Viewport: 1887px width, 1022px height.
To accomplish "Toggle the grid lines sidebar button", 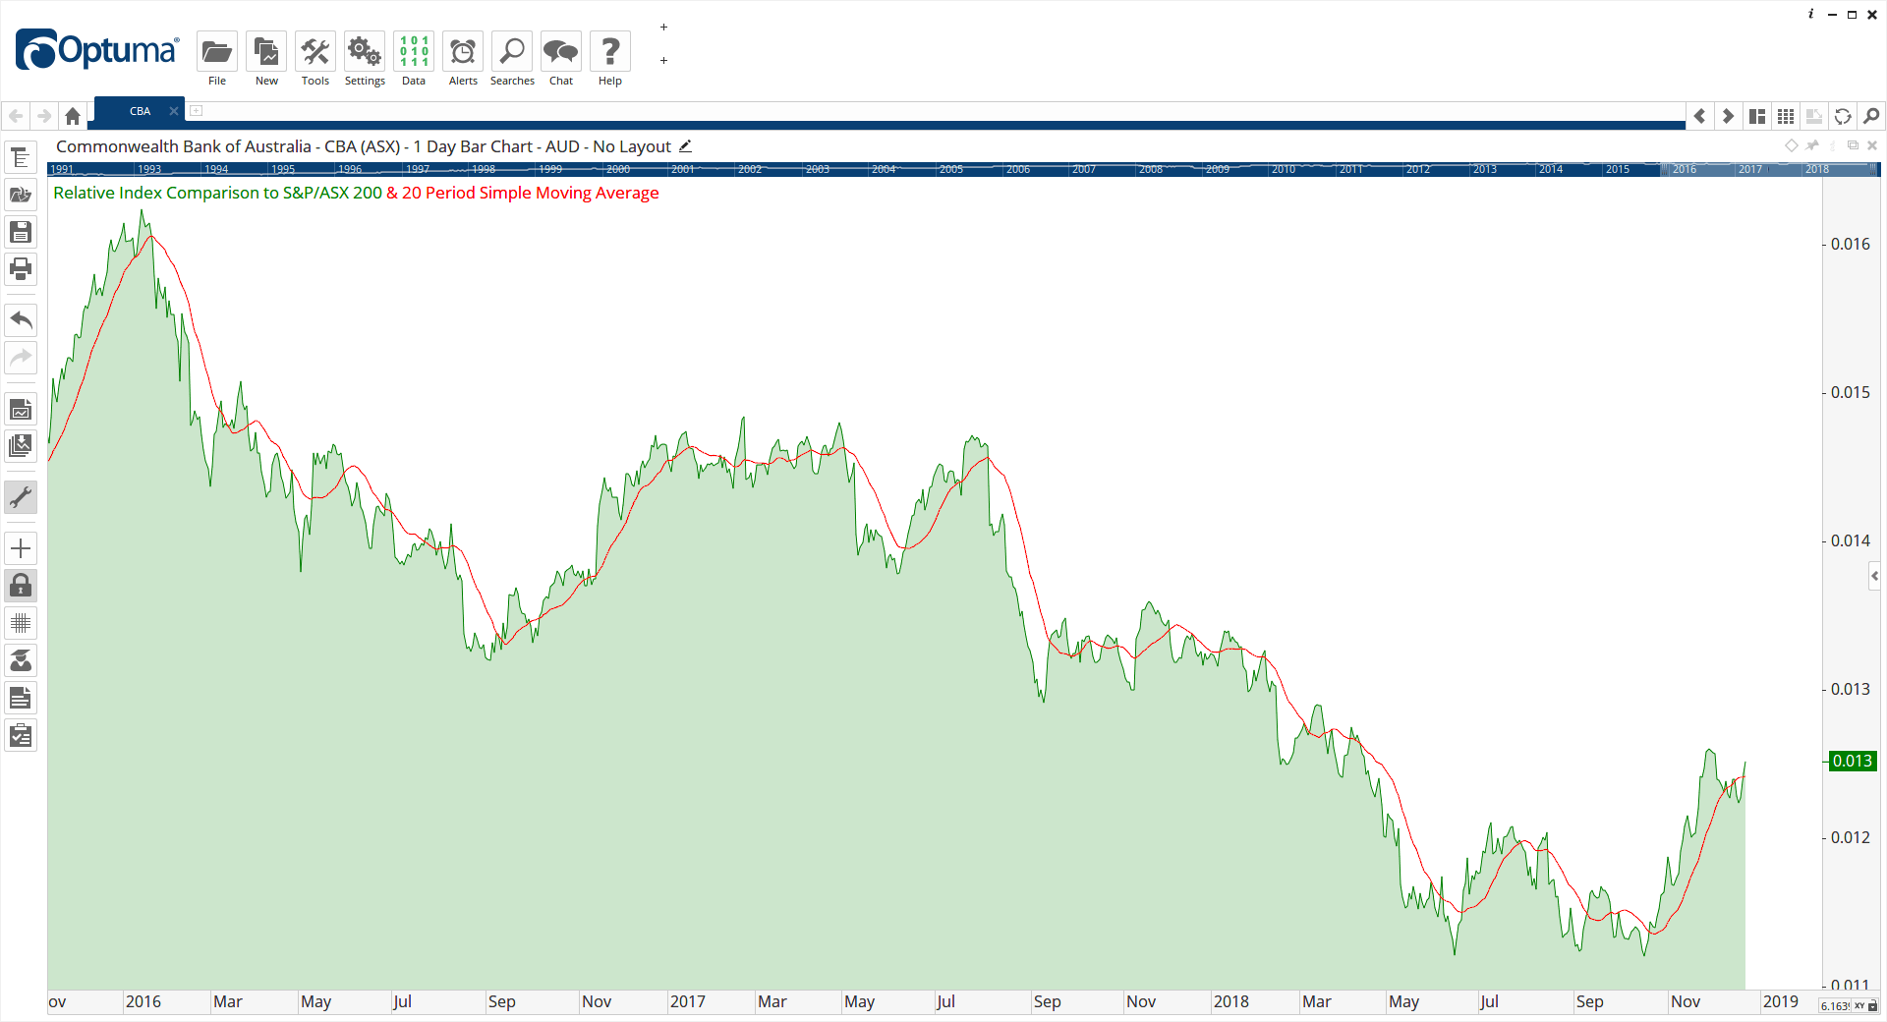I will pyautogui.click(x=21, y=623).
